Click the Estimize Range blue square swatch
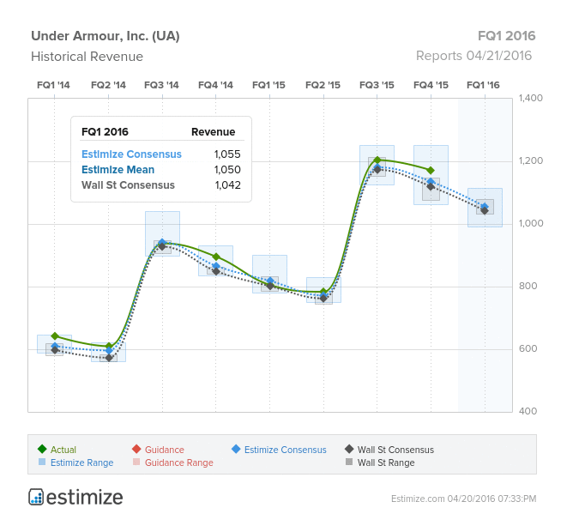Screen dimensions: 579x532 (42, 462)
